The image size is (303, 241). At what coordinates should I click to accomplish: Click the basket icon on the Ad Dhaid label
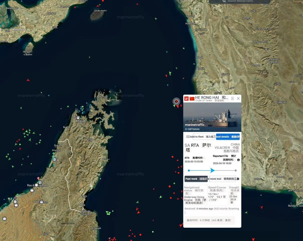point(42,202)
